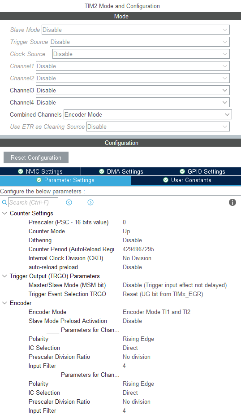The height and width of the screenshot is (419, 241).
Task: Open the User Constants tab
Action: pos(186,180)
